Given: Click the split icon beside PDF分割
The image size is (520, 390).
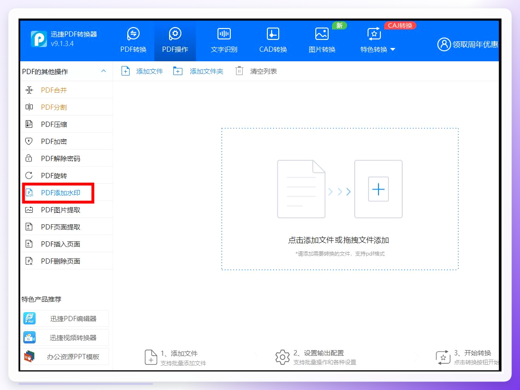Looking at the screenshot, I should [x=29, y=107].
